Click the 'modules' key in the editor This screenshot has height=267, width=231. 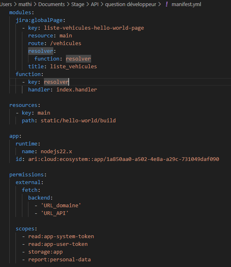[x=20, y=13]
